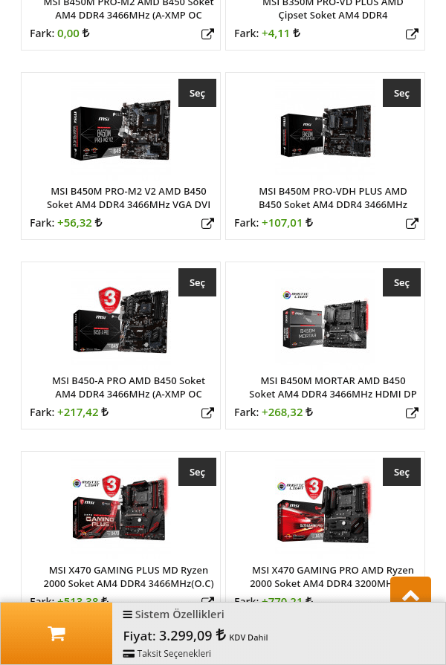446x665 pixels.
Task: Select the MSI X470 GAMING PRO board
Action: 401,472
